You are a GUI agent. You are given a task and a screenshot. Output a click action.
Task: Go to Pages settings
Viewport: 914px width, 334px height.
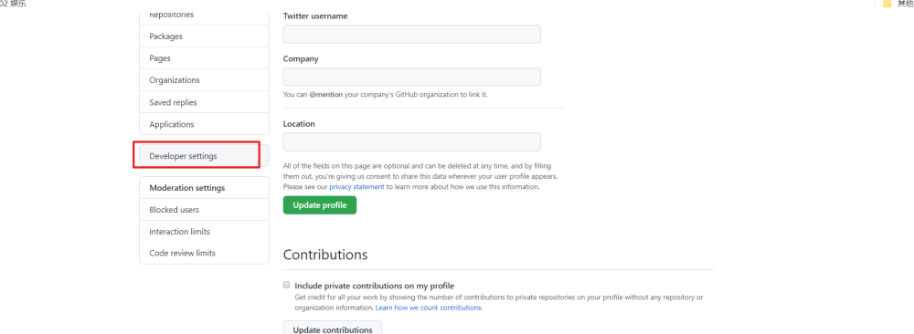(204, 58)
